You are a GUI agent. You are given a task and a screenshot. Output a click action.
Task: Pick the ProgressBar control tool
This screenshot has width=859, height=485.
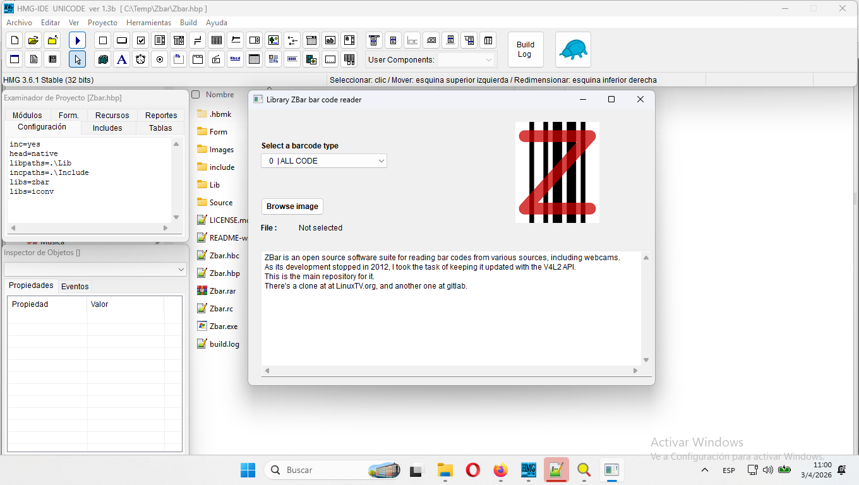tap(292, 59)
